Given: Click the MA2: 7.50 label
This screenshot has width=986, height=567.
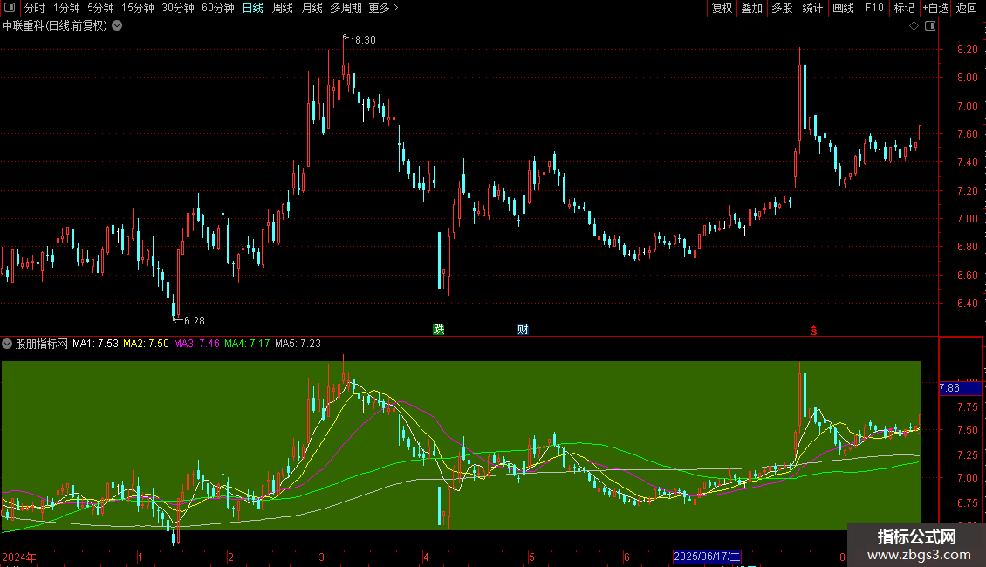Looking at the screenshot, I should tap(146, 344).
